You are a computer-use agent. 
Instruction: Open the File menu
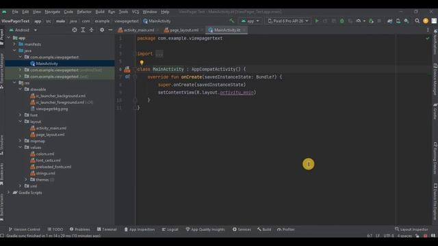coord(15,12)
